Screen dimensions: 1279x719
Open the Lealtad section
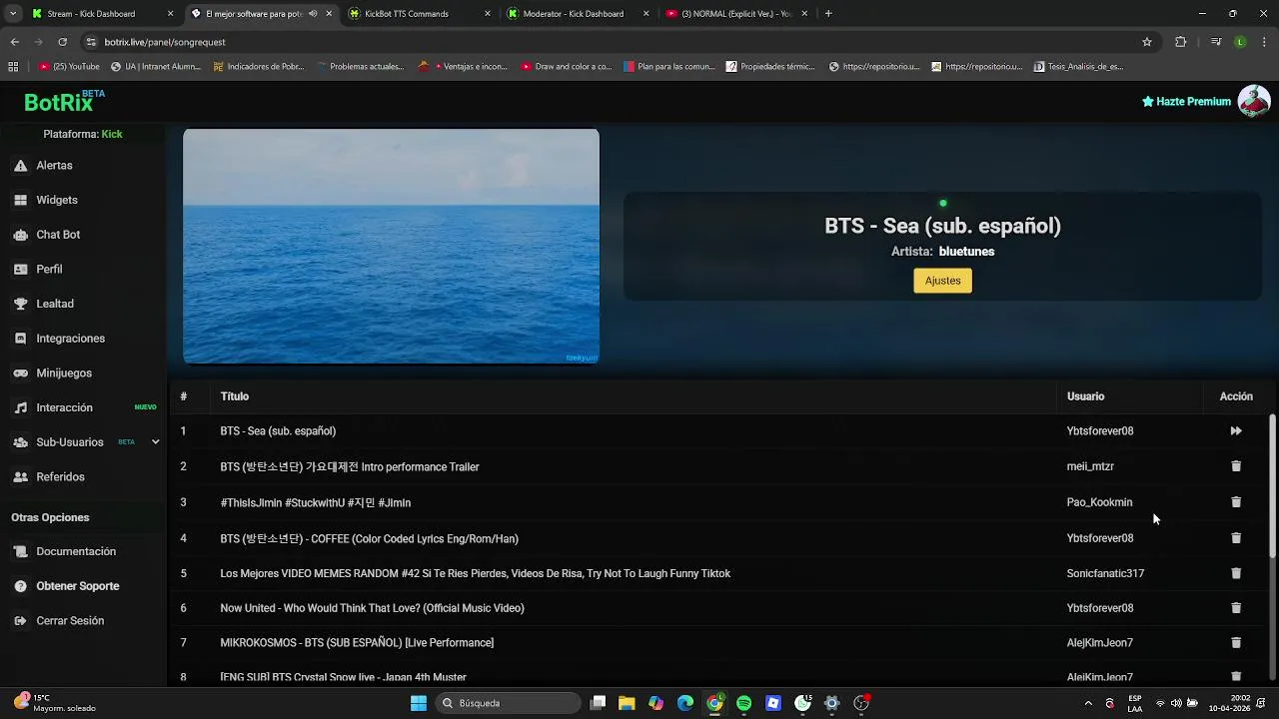55,304
